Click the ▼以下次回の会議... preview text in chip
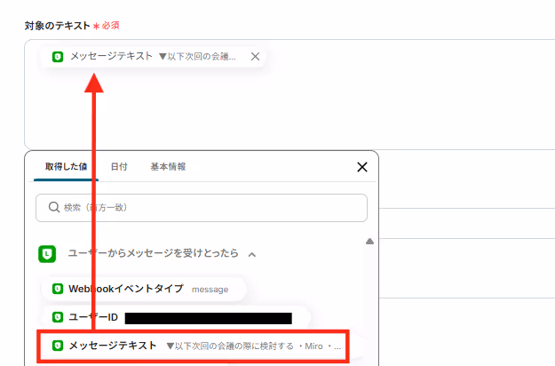Viewport: 555px width, 366px height. 197,57
